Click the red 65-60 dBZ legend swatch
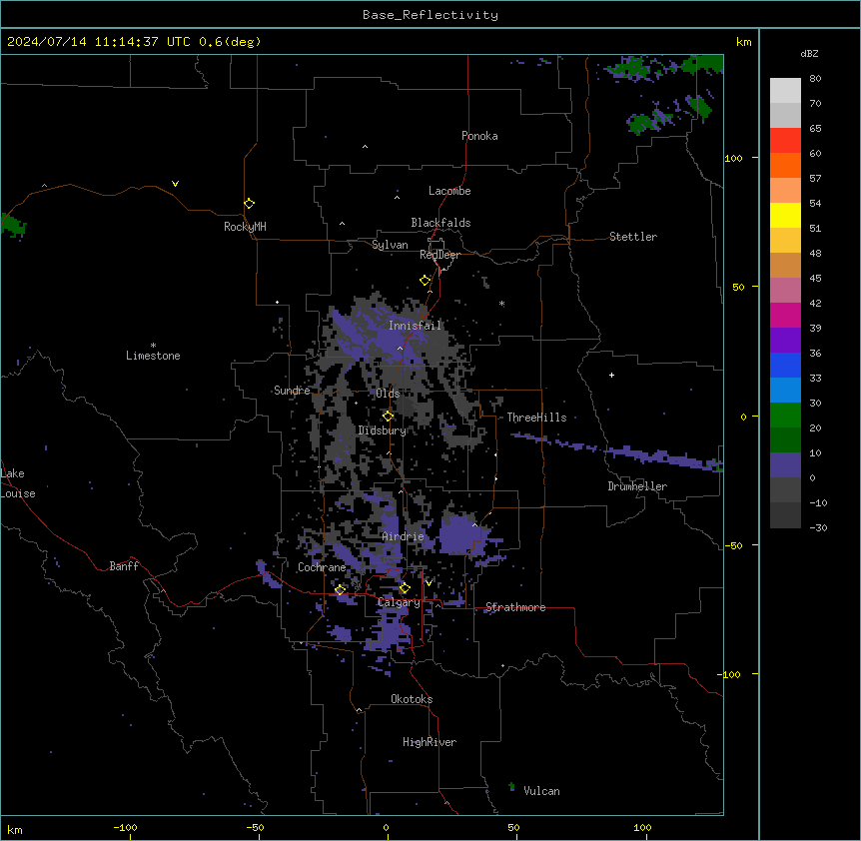 (x=785, y=141)
